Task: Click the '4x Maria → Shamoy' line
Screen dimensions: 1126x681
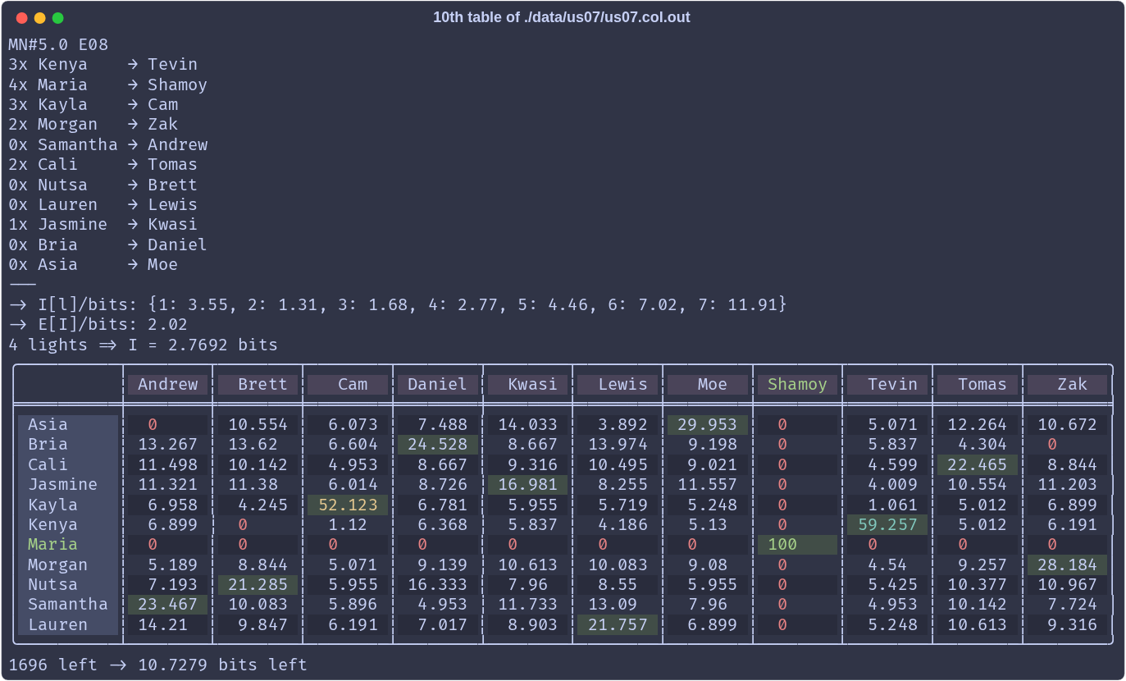Action: point(108,85)
